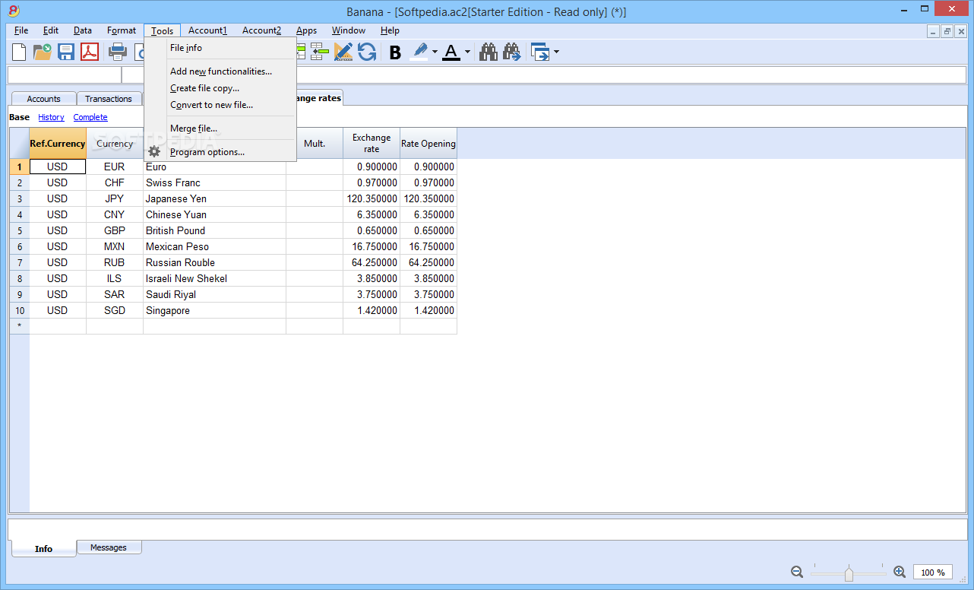This screenshot has height=590, width=974.
Task: Click the cell reference input box
Action: tap(64, 75)
